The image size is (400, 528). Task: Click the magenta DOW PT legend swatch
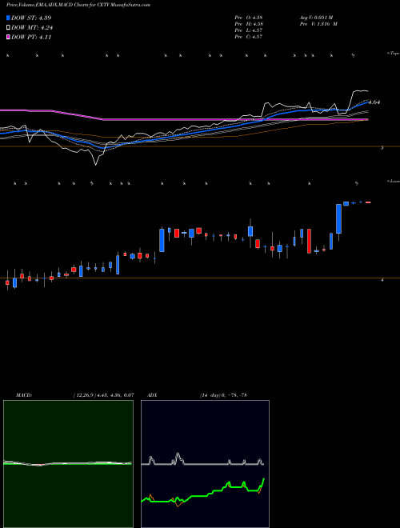(9, 38)
